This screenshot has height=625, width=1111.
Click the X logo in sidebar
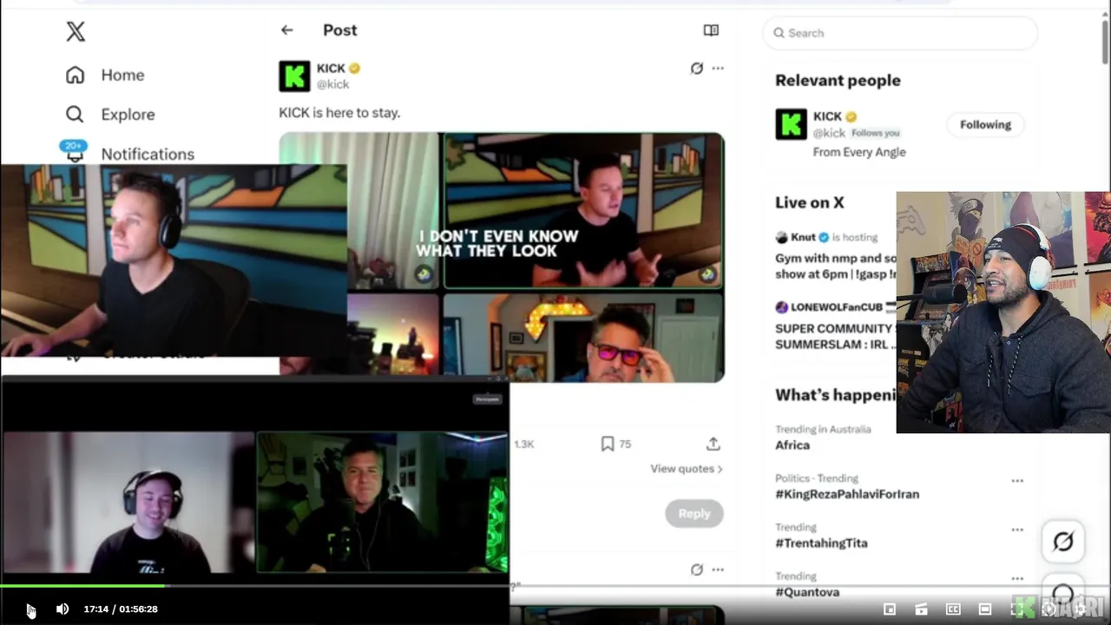tap(76, 32)
